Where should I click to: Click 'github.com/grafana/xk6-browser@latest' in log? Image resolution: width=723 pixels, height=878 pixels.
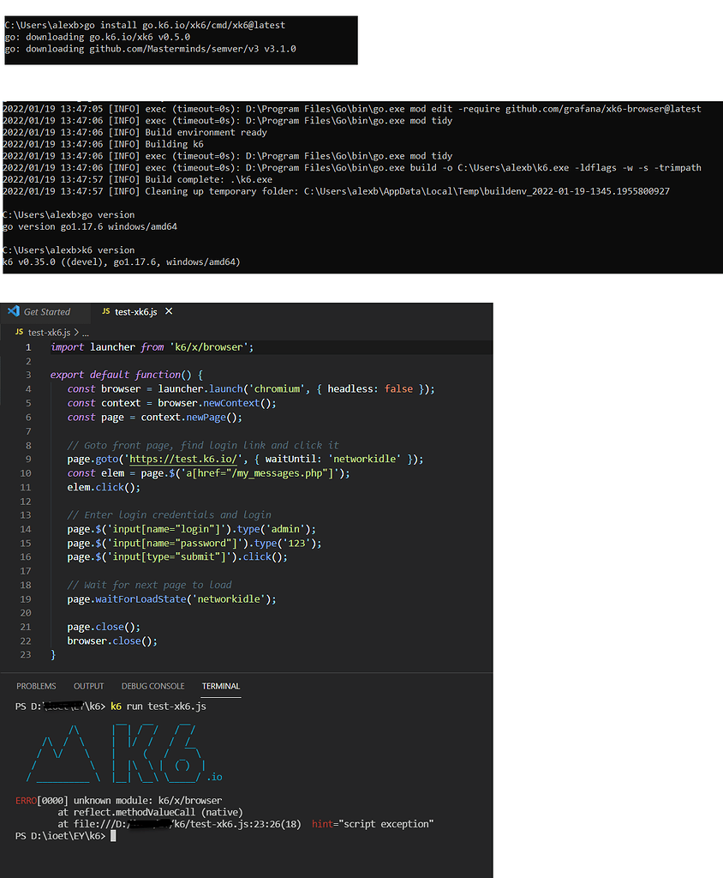coord(603,109)
